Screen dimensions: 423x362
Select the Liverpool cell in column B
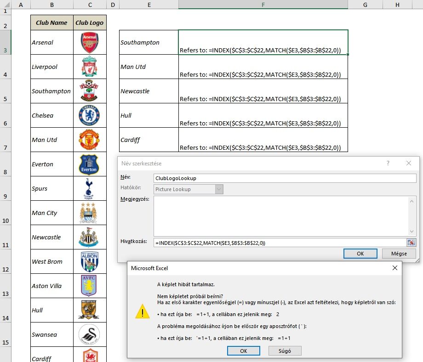[x=52, y=67]
